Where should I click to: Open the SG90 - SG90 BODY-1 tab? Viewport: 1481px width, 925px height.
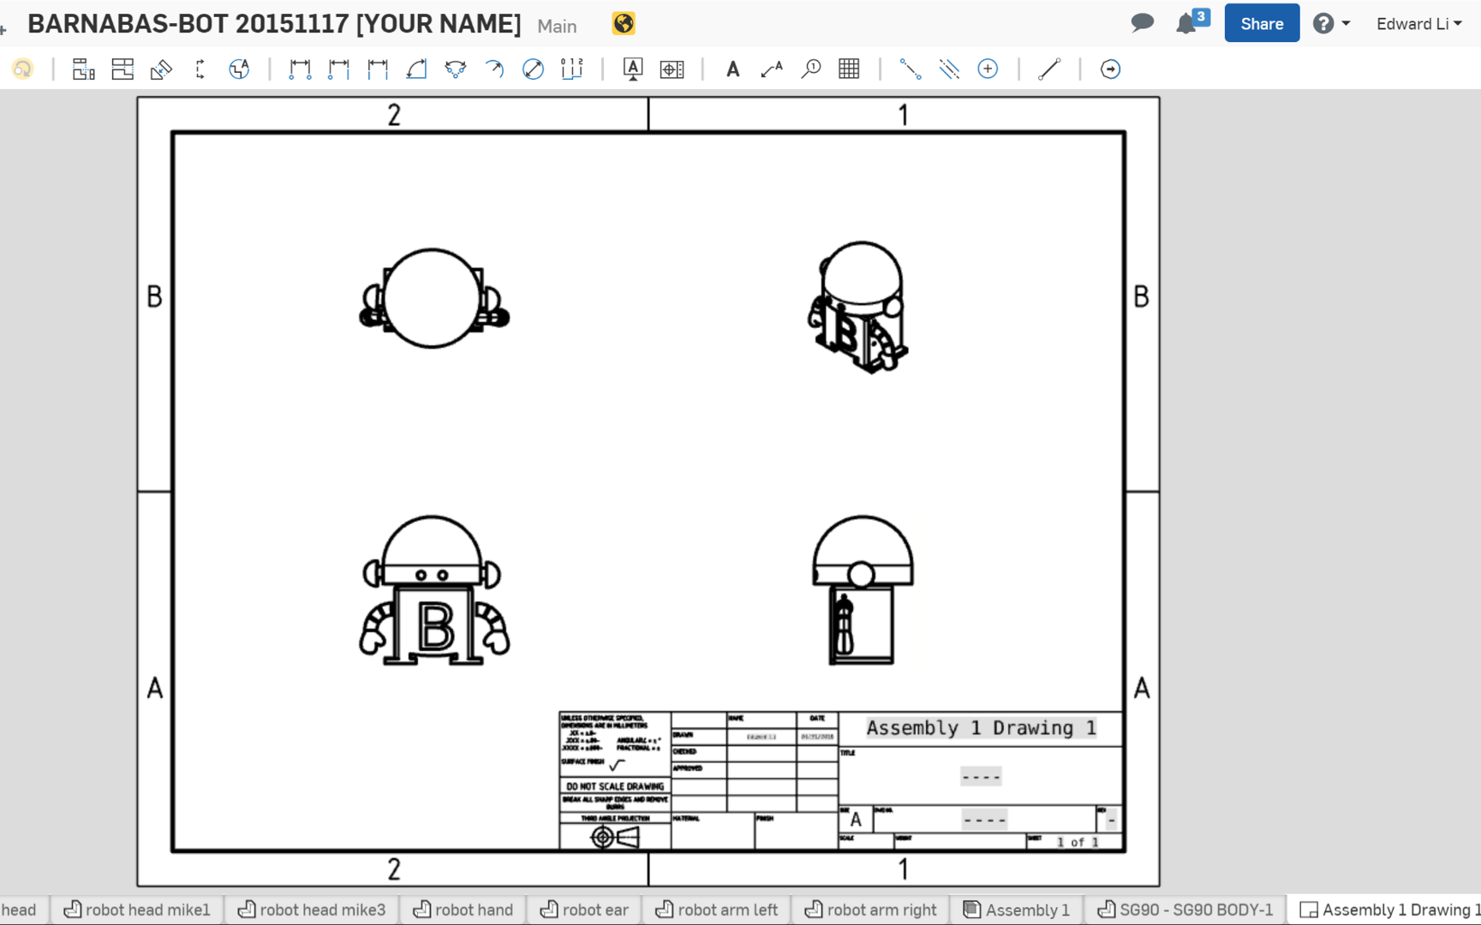(1185, 910)
